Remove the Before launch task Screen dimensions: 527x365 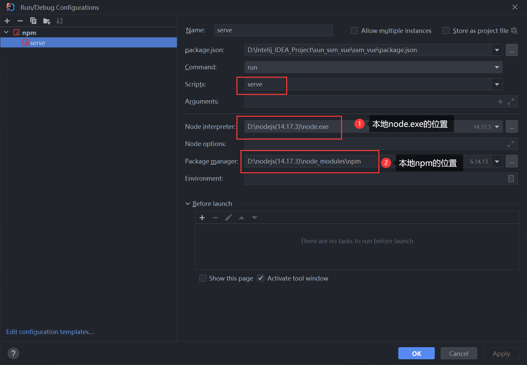pos(215,218)
